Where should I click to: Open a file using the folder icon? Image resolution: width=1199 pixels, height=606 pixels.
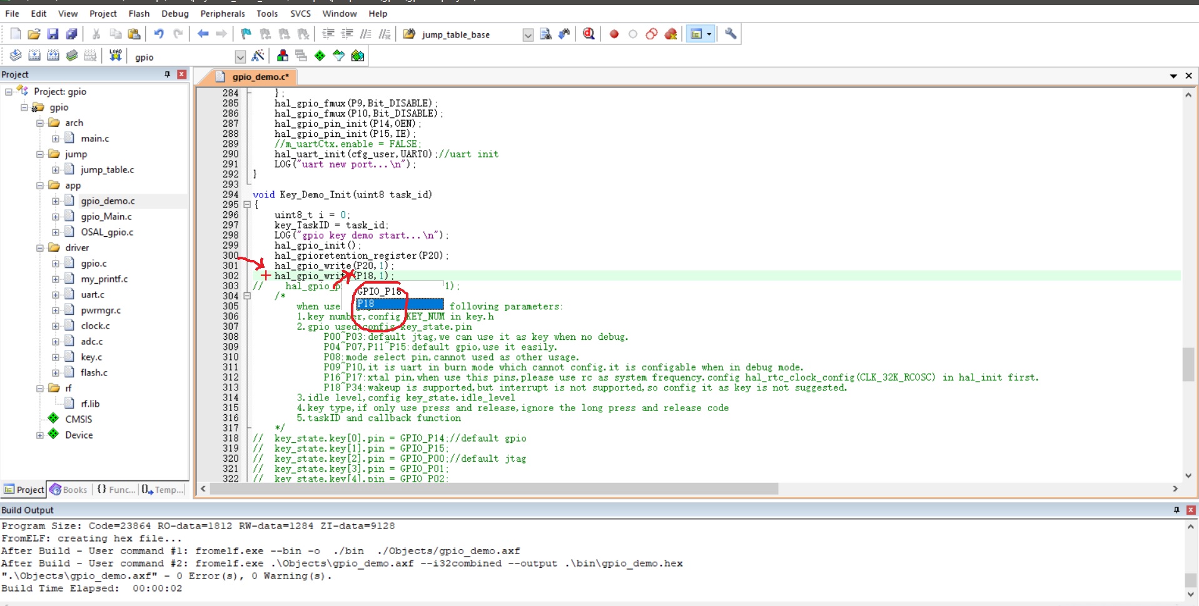coord(34,34)
